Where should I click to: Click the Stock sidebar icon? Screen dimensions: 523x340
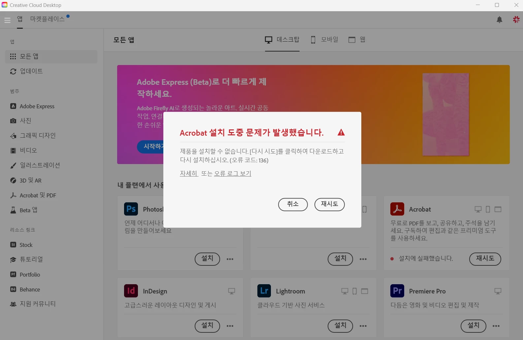[x=13, y=245]
